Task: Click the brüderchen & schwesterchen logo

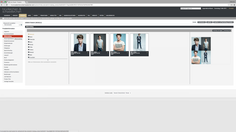Action: [12, 10]
